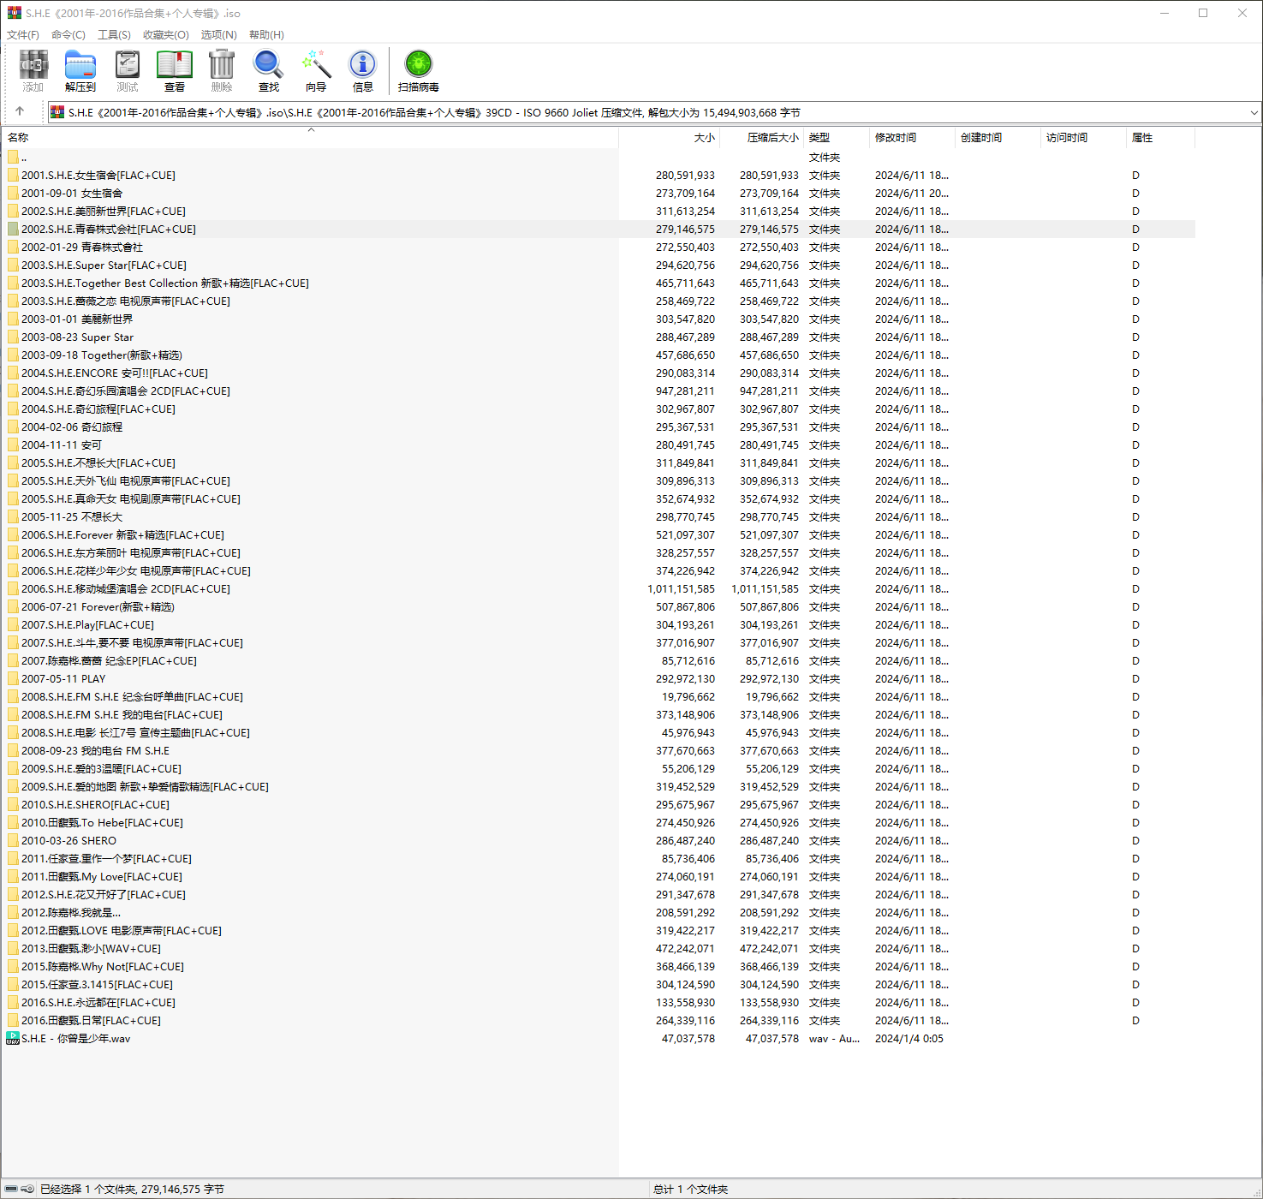This screenshot has width=1263, height=1199.
Task: Click folder icon of 2004-11-11 安可
Action: (x=13, y=444)
